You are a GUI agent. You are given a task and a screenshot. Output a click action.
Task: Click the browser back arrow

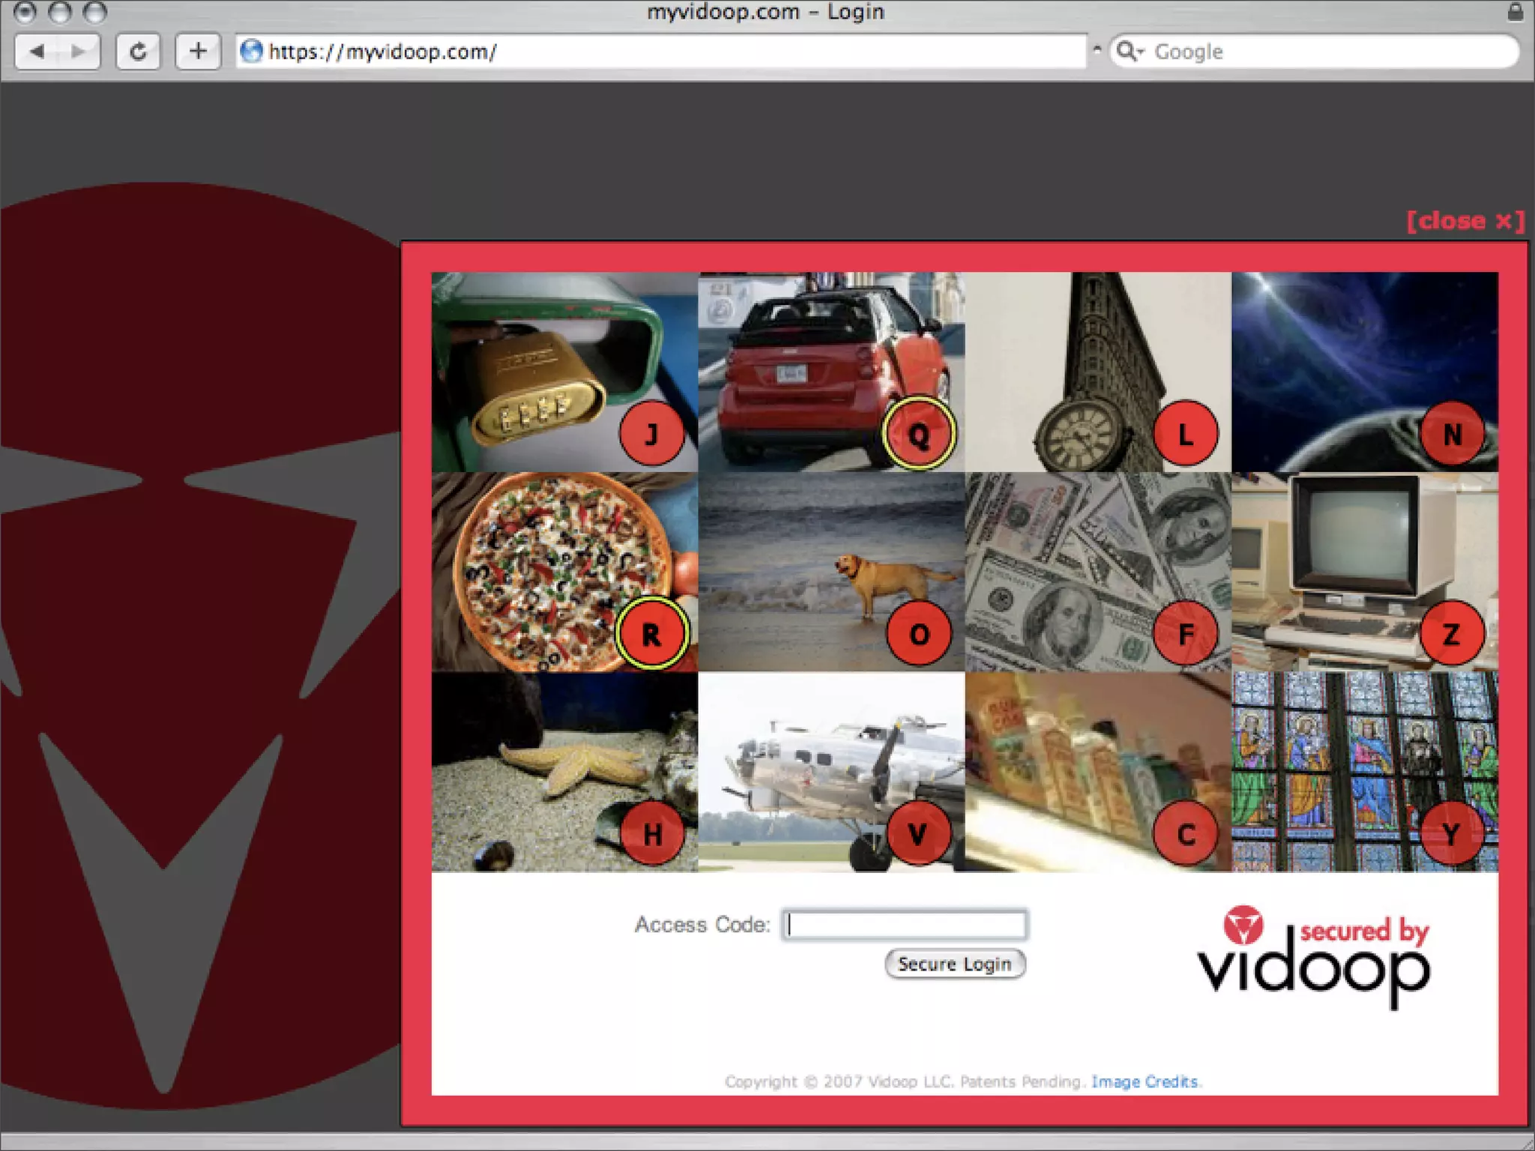(x=37, y=52)
